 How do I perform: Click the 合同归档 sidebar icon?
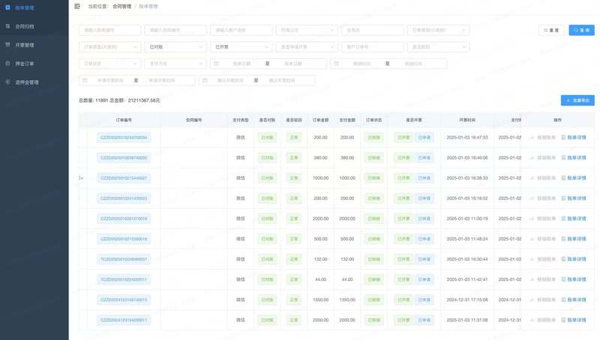point(7,26)
